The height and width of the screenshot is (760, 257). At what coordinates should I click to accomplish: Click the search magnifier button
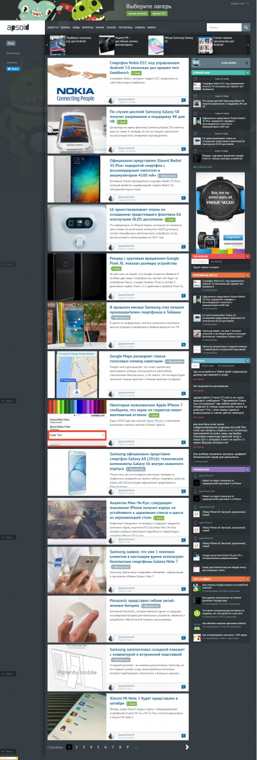[x=245, y=28]
